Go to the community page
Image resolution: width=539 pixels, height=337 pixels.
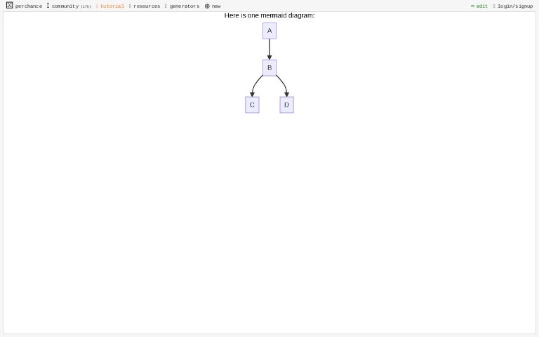65,6
